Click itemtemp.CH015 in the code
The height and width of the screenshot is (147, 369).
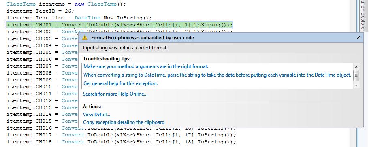pos(29,121)
